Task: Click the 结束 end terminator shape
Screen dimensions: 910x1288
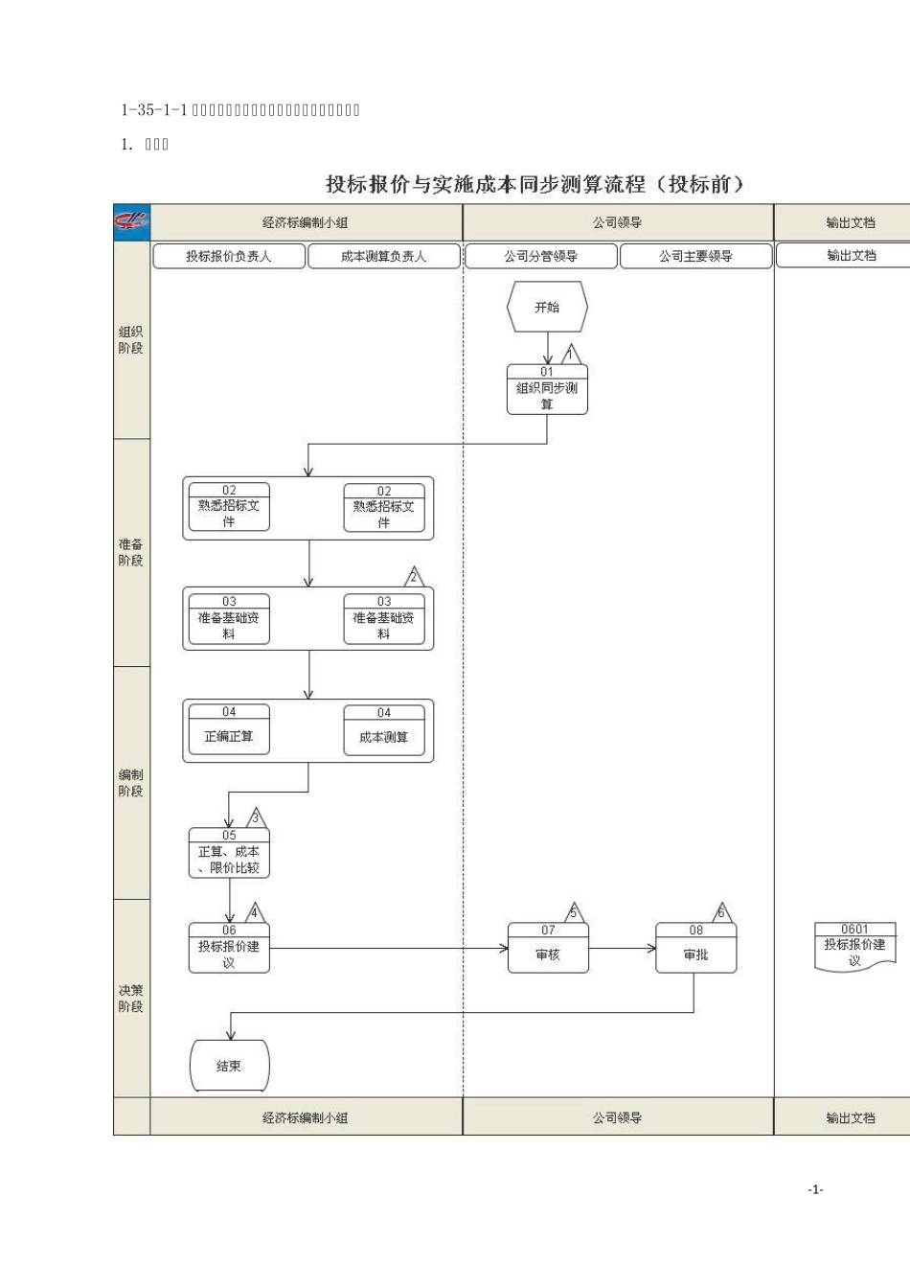Action: click(230, 1066)
